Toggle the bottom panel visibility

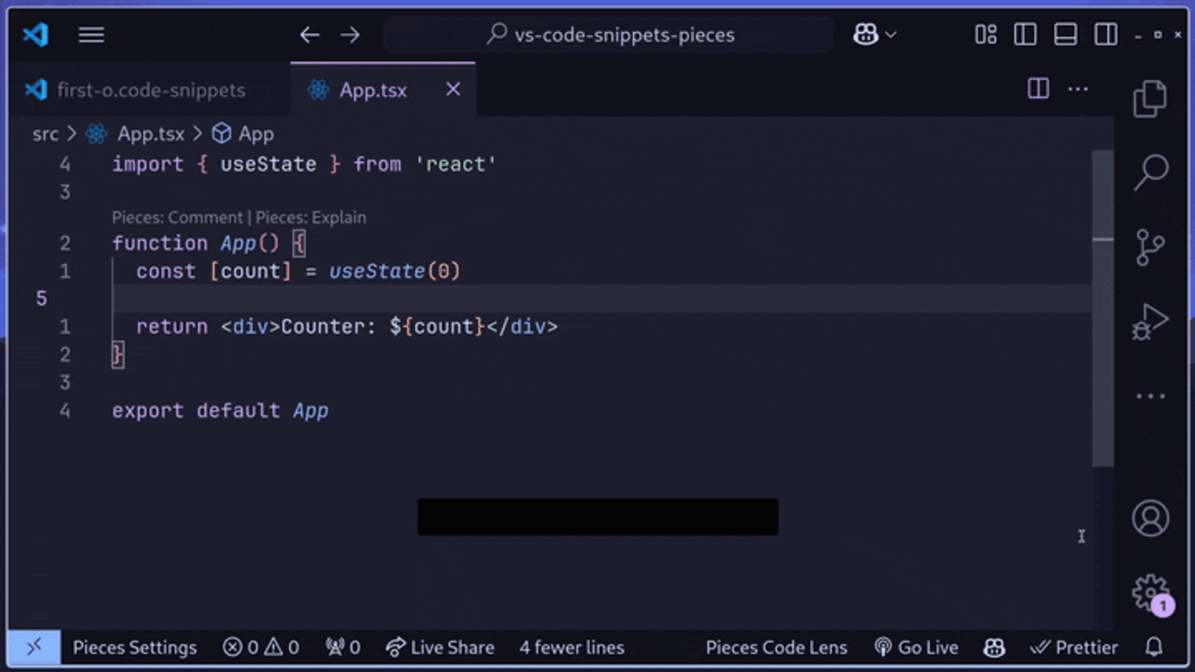pyautogui.click(x=1065, y=35)
